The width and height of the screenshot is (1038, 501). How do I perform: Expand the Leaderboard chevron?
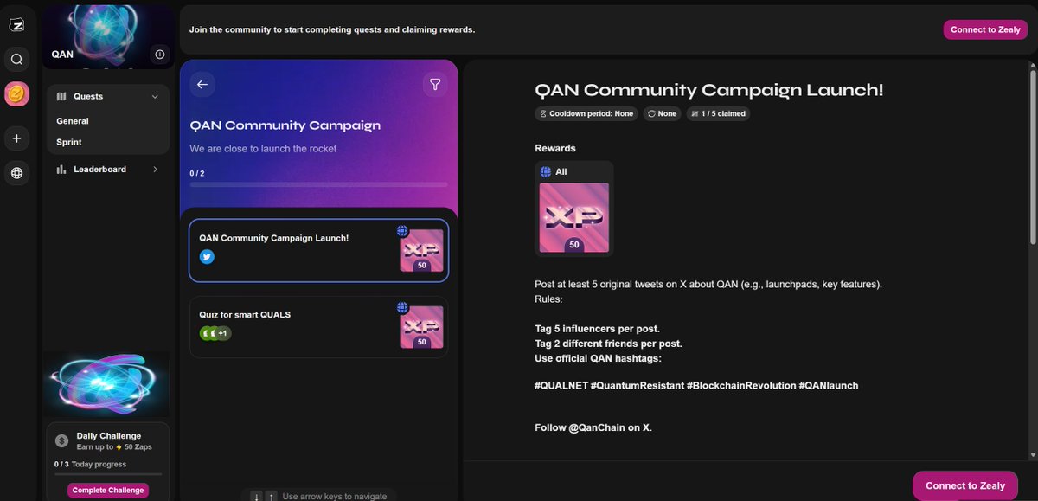click(155, 170)
